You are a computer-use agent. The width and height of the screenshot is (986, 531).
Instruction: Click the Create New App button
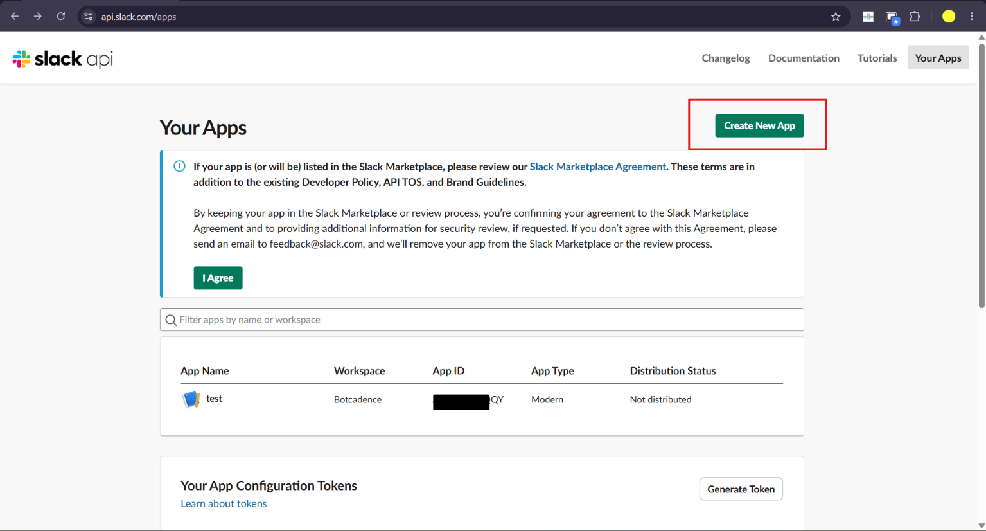pos(759,125)
